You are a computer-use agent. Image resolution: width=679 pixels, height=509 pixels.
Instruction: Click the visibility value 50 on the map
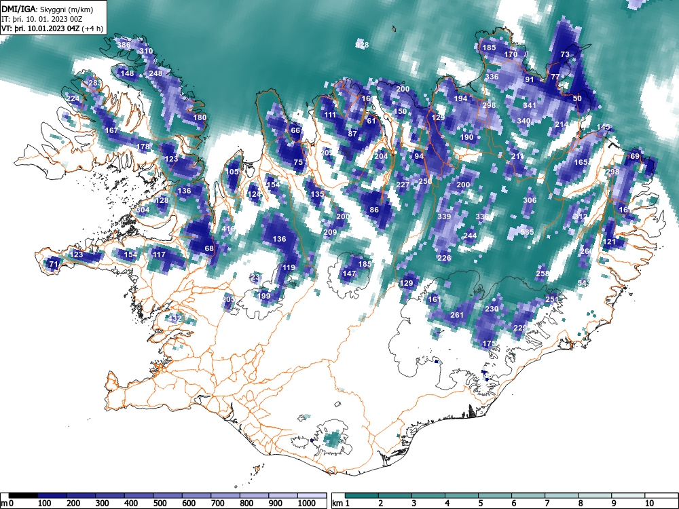point(577,98)
